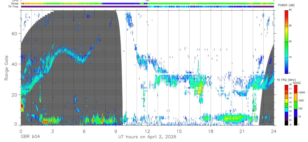The width and height of the screenshot is (308, 142).
Task: Click the 10 label on NOISE legend
Action: 299,116
